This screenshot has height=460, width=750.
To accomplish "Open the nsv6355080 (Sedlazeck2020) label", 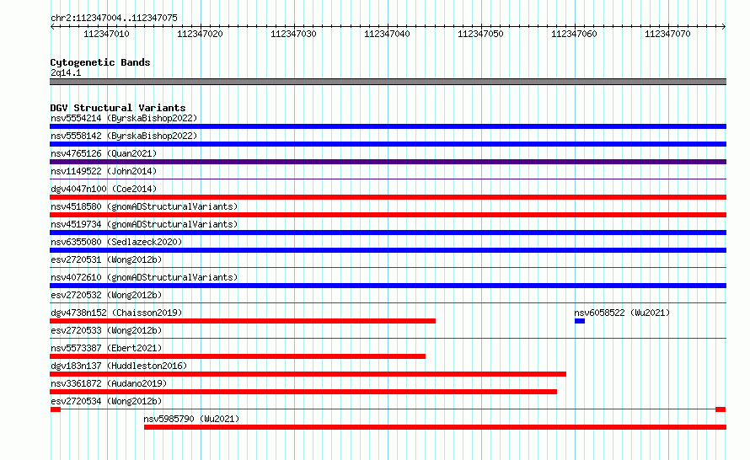I will point(116,242).
